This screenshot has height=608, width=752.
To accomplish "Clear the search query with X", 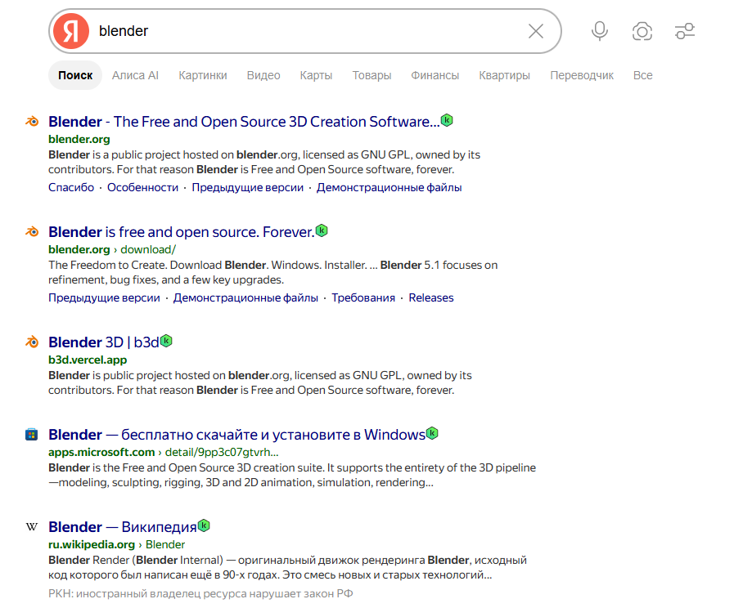I will (x=536, y=31).
